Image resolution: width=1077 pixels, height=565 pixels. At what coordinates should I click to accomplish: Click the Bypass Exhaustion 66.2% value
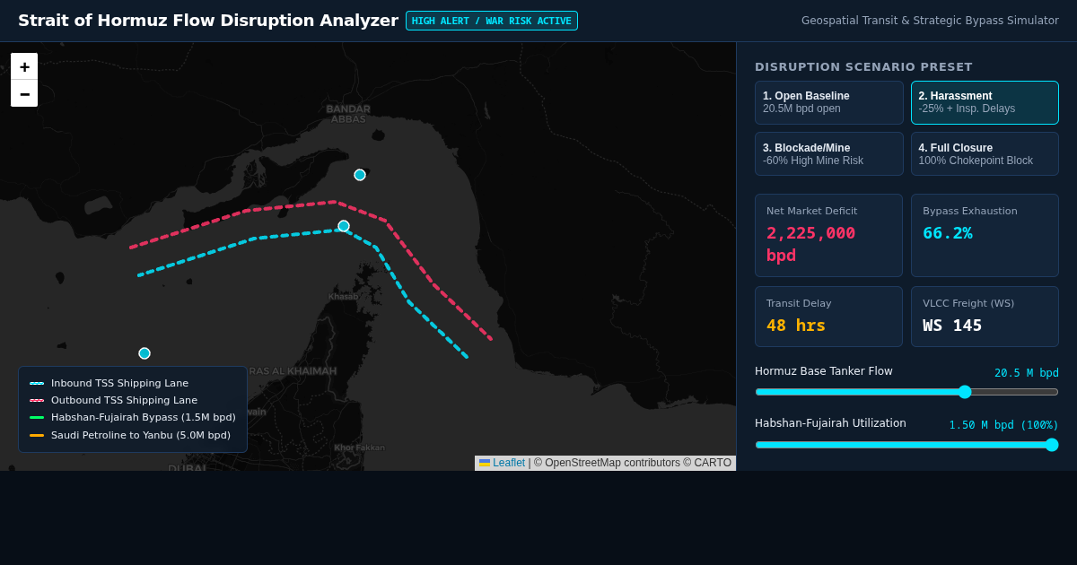pyautogui.click(x=948, y=233)
